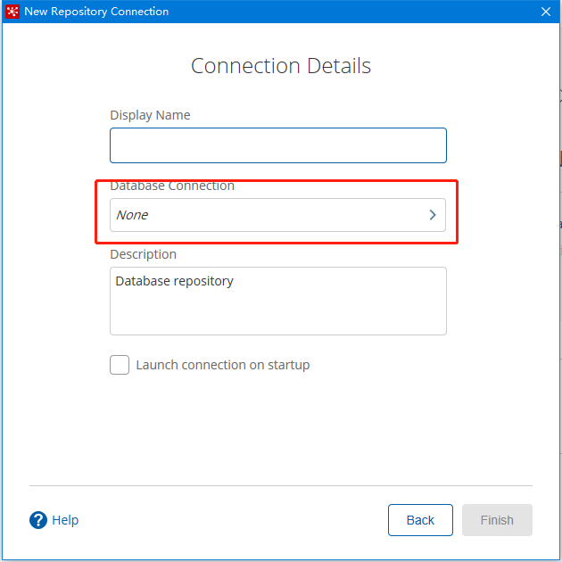This screenshot has width=562, height=562.
Task: Click the Finish button
Action: tap(497, 520)
